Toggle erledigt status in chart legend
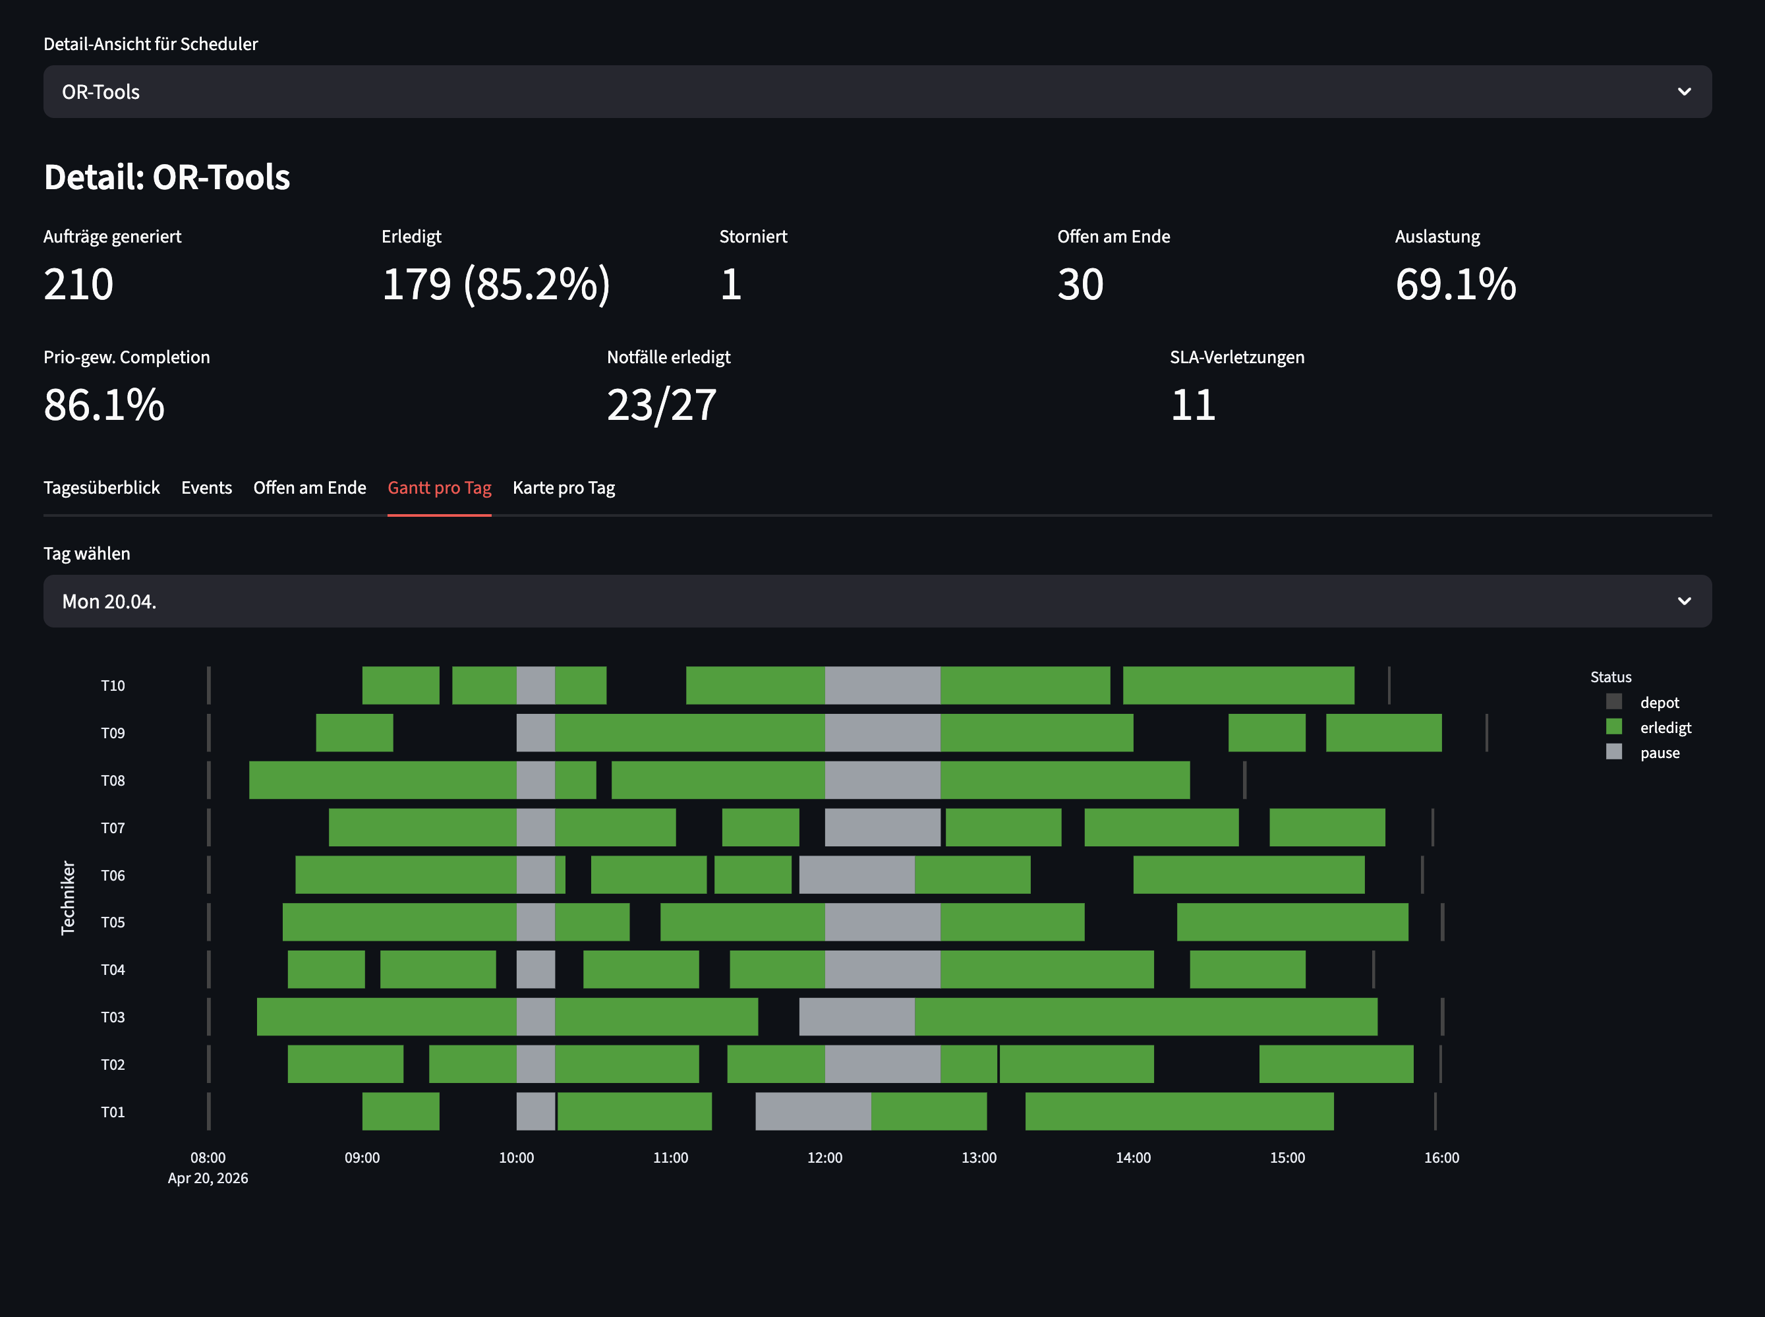1765x1317 pixels. point(1665,728)
